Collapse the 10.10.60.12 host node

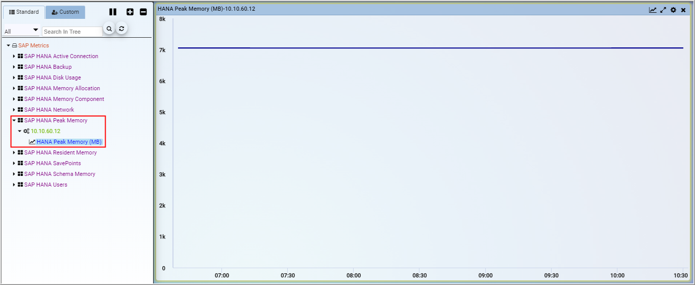point(20,131)
